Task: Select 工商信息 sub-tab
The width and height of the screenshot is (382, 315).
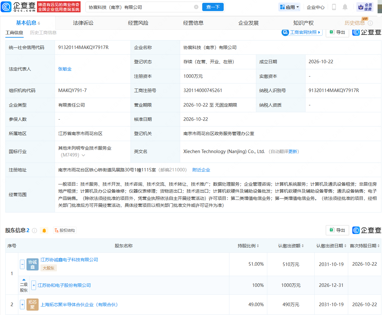Action: pyautogui.click(x=14, y=33)
